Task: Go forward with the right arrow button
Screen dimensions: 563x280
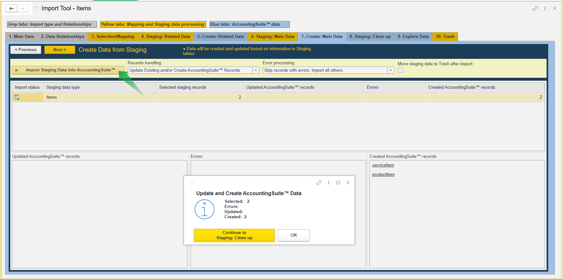Action: tap(23, 9)
